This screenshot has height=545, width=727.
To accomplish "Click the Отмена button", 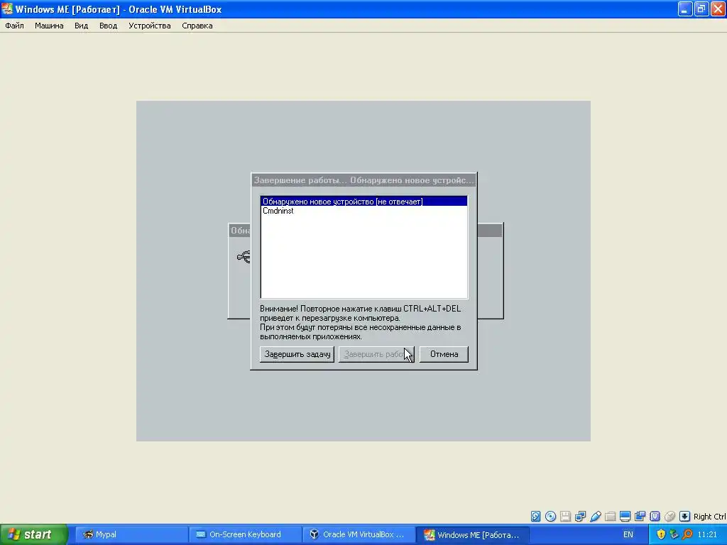I will (444, 354).
